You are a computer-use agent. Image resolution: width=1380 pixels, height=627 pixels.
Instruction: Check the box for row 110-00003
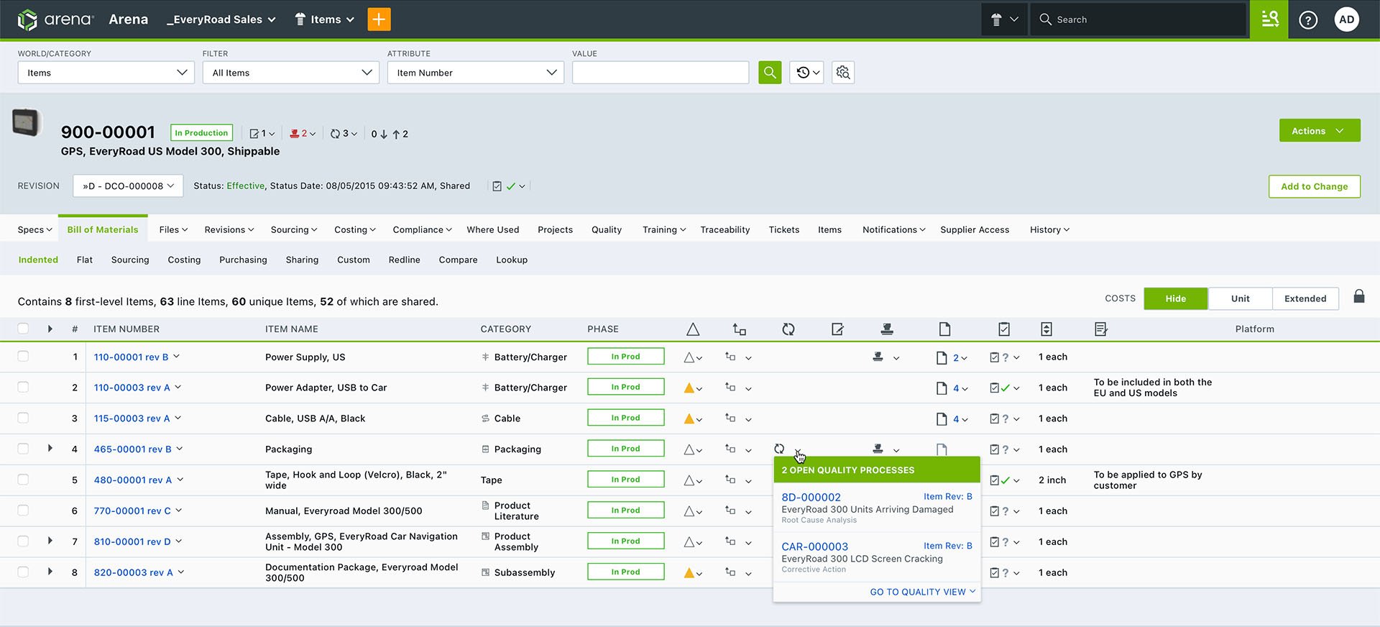[x=23, y=387]
